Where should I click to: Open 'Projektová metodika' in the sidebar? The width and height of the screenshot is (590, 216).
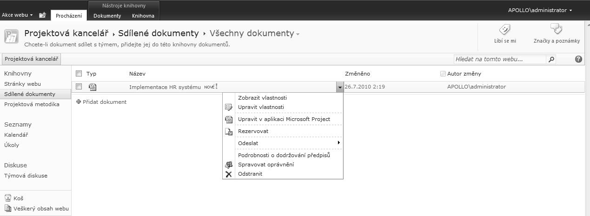(32, 104)
